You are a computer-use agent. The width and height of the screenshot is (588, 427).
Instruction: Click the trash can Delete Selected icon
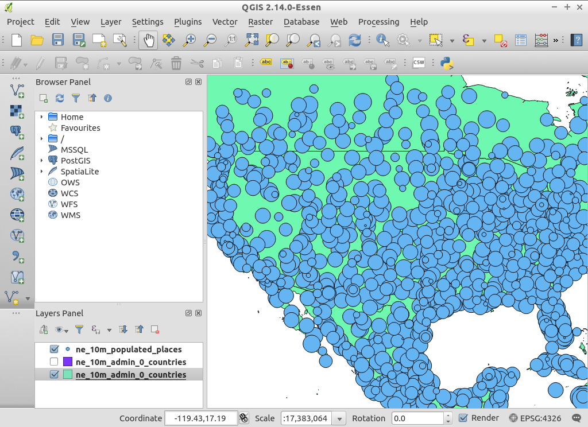pos(176,63)
